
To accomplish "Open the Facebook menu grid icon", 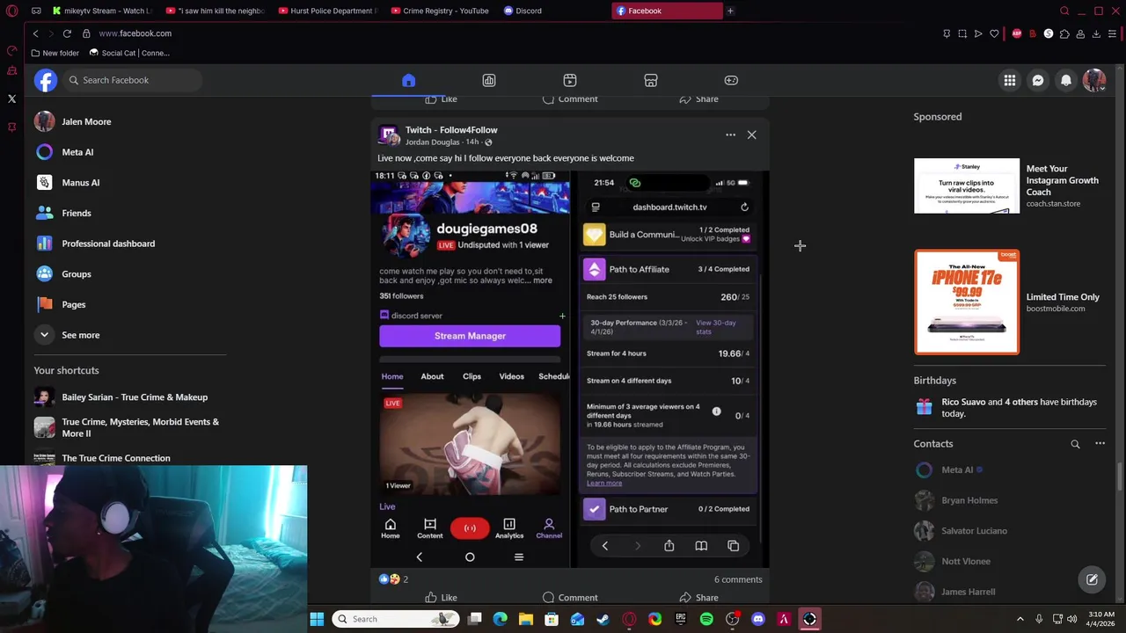I will 1010,80.
